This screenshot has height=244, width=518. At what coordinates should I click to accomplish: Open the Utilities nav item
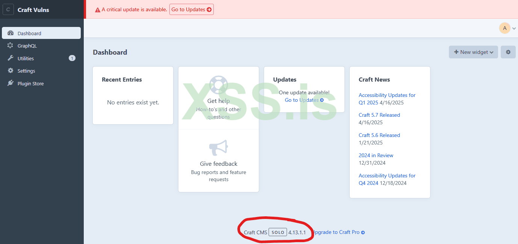click(41, 58)
